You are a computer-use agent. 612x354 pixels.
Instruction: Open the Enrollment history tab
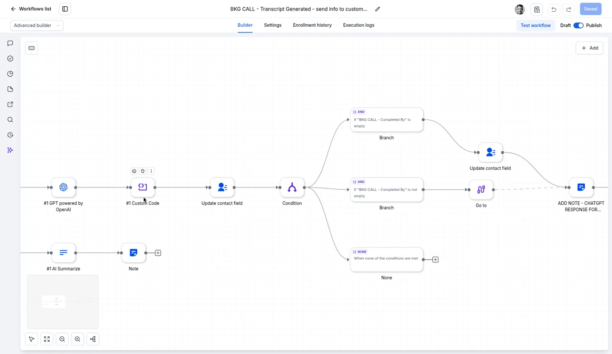point(312,25)
